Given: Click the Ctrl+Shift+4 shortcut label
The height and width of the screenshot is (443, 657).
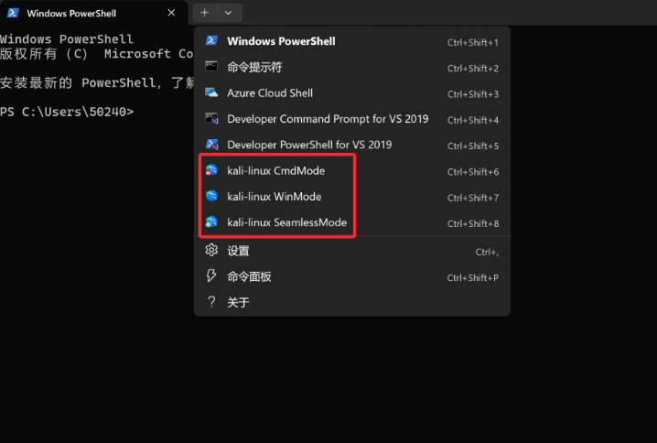Looking at the screenshot, I should [x=473, y=120].
